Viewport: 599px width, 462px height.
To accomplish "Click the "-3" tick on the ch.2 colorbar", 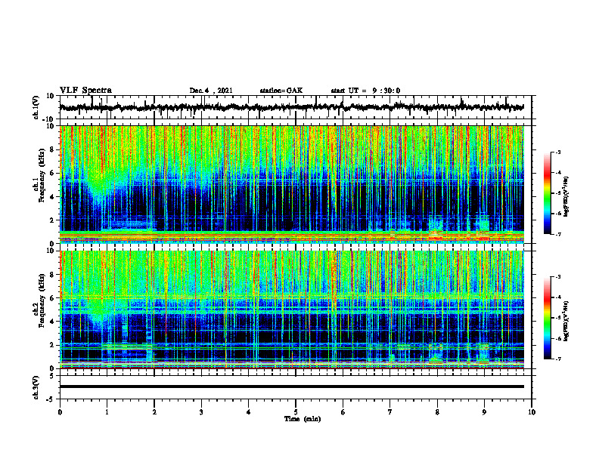I will (x=558, y=277).
